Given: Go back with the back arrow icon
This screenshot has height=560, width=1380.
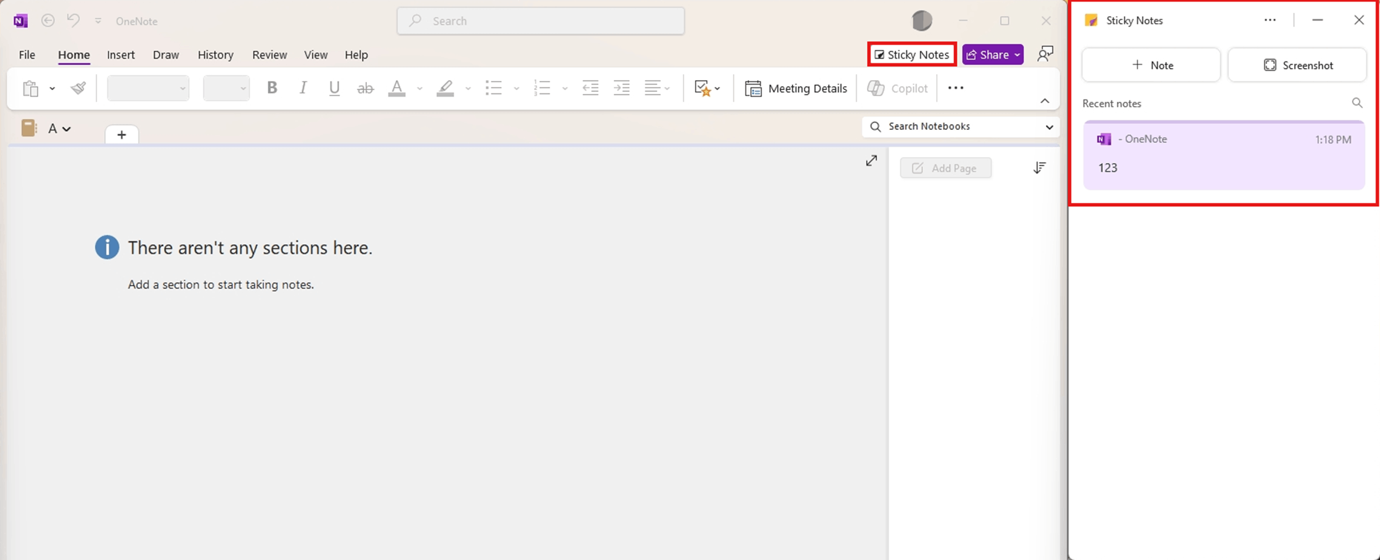Looking at the screenshot, I should [x=48, y=20].
